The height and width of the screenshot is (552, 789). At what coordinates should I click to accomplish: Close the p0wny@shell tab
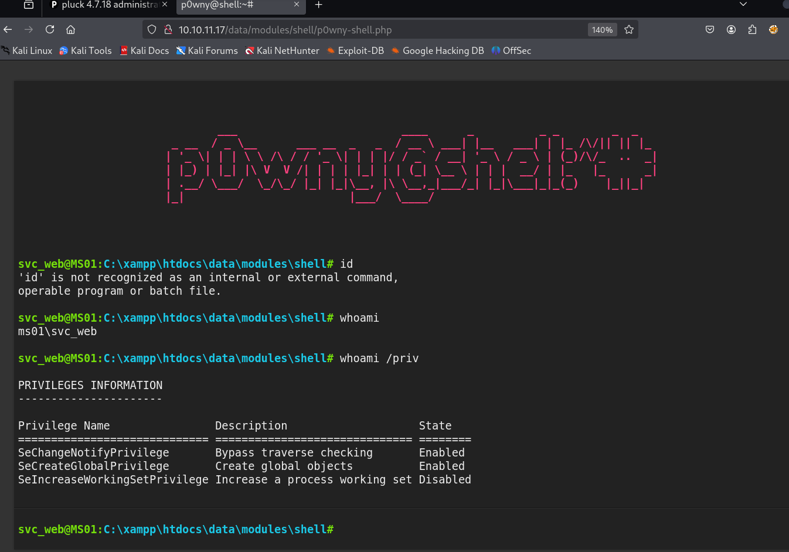(x=296, y=5)
